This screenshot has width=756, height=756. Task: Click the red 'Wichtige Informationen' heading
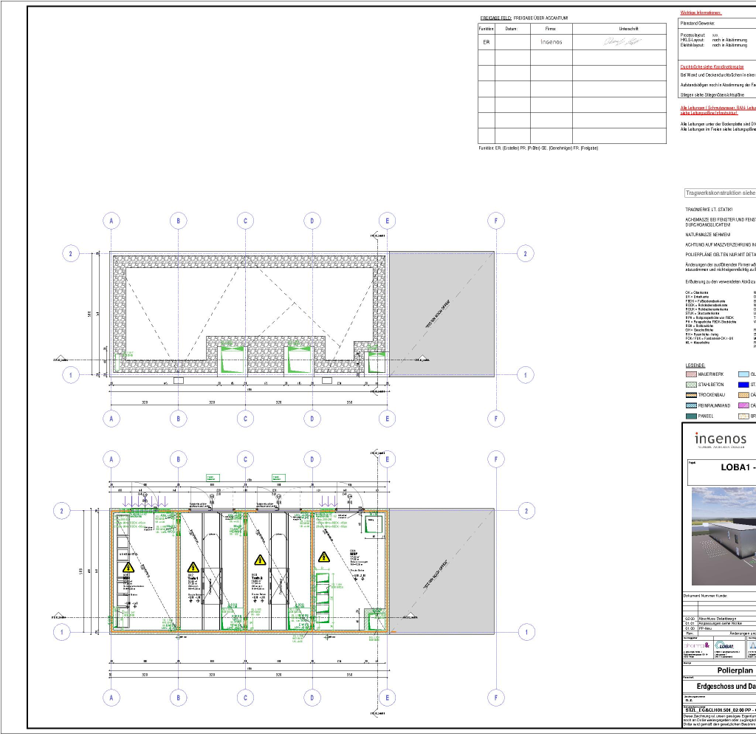click(701, 13)
